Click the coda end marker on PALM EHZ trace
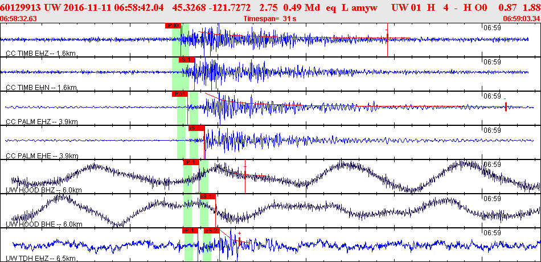 (x=506, y=107)
